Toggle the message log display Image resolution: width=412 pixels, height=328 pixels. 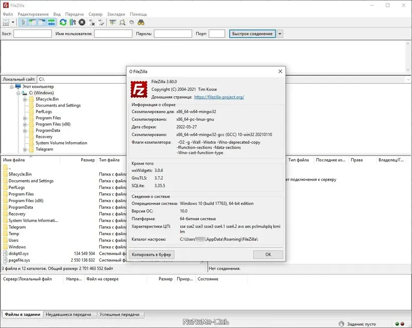point(23,23)
